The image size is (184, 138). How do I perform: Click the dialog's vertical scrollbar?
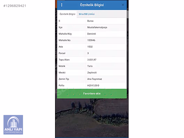[x=128, y=14]
